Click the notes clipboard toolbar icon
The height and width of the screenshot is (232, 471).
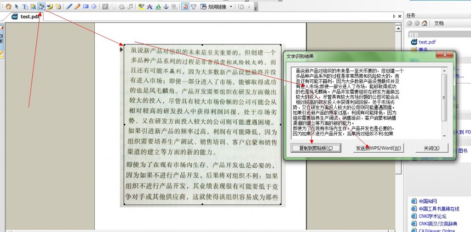pyautogui.click(x=185, y=6)
